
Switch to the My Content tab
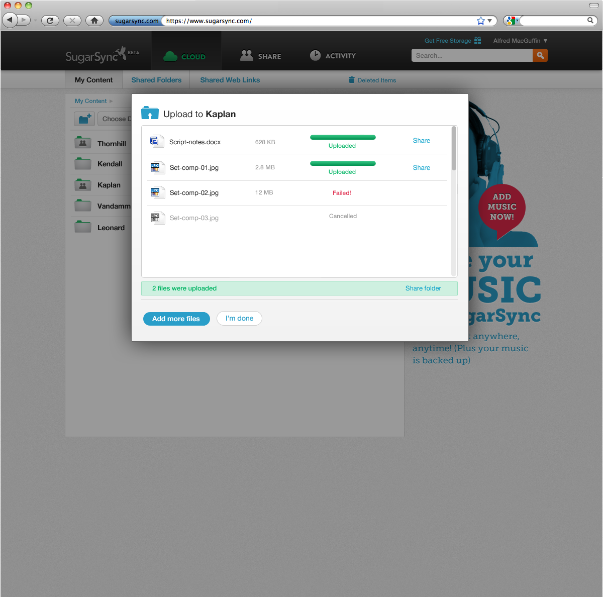click(x=93, y=80)
